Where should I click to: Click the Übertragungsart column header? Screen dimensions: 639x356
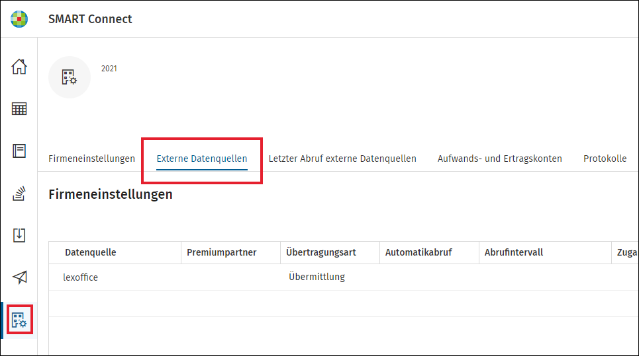pos(330,252)
